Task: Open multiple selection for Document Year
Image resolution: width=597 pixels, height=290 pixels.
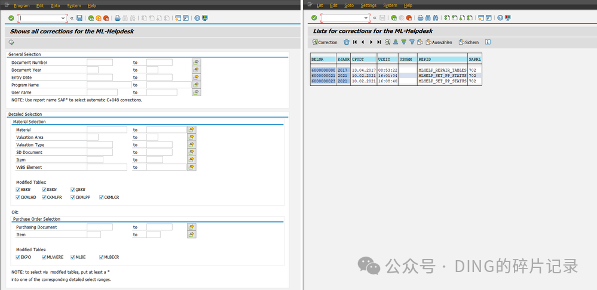Action: [196, 70]
